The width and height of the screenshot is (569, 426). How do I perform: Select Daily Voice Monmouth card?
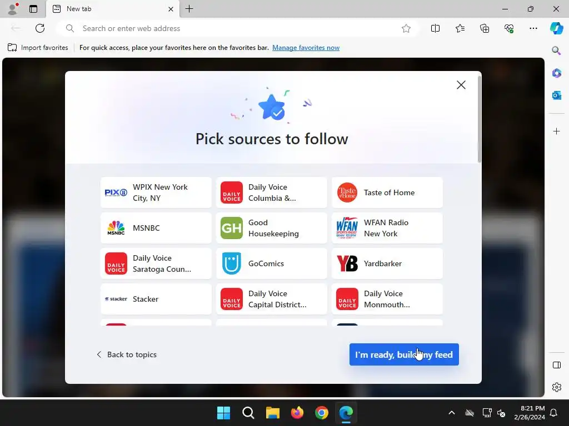[387, 299]
